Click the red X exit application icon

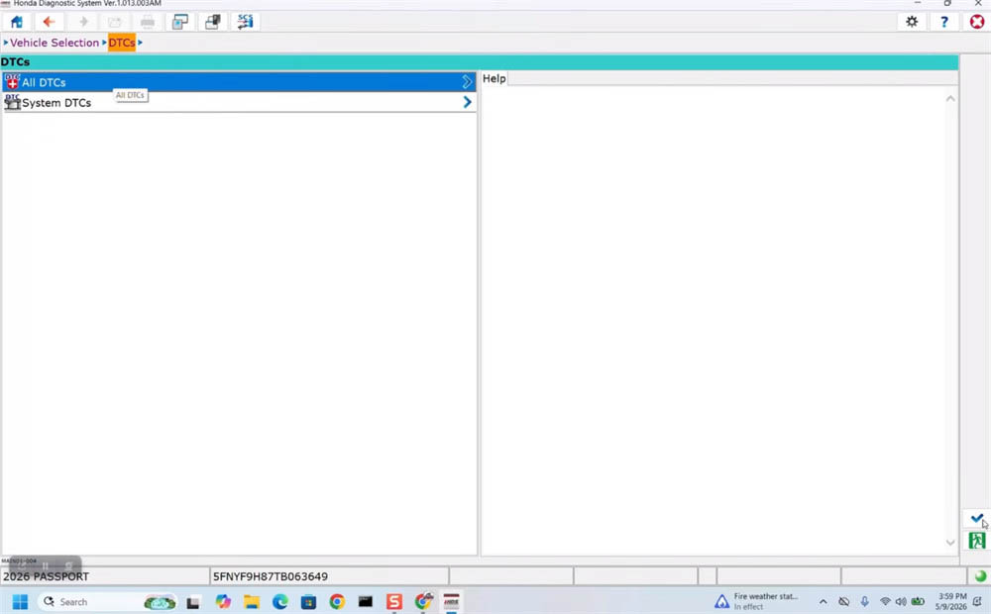977,22
